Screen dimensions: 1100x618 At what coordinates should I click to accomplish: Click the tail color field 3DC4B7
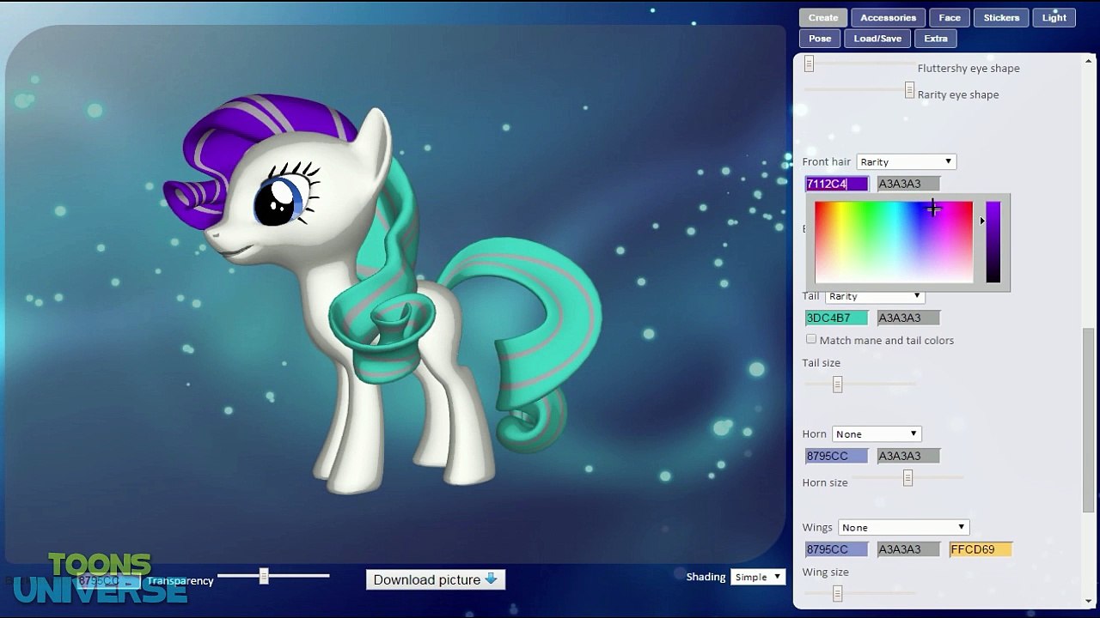pyautogui.click(x=836, y=318)
